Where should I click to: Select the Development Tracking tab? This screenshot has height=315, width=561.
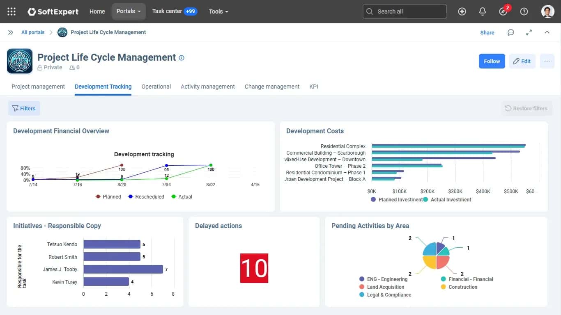[103, 87]
